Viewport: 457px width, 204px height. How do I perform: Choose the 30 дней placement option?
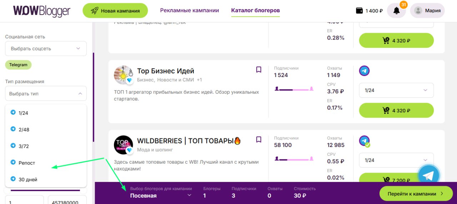pyautogui.click(x=28, y=179)
